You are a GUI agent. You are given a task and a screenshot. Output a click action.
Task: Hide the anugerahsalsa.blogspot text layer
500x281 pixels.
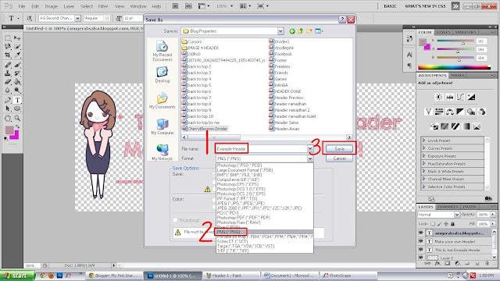[420, 233]
